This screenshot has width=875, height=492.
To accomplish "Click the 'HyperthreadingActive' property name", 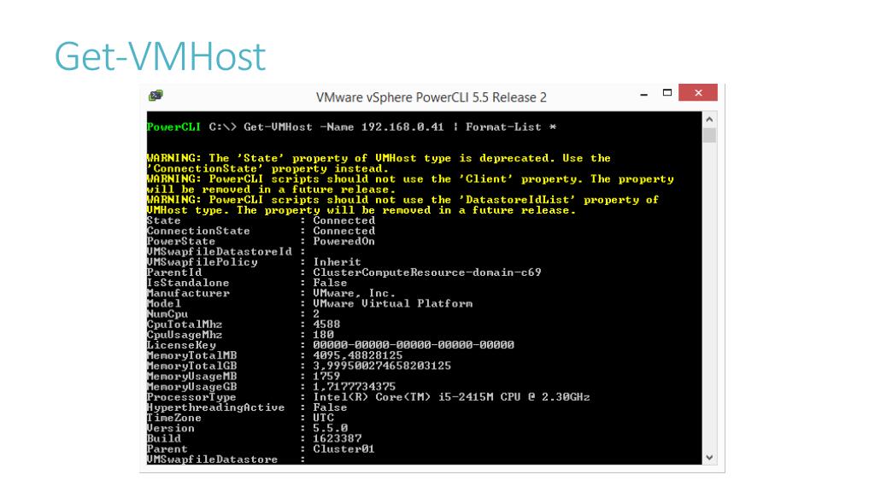I will [215, 407].
